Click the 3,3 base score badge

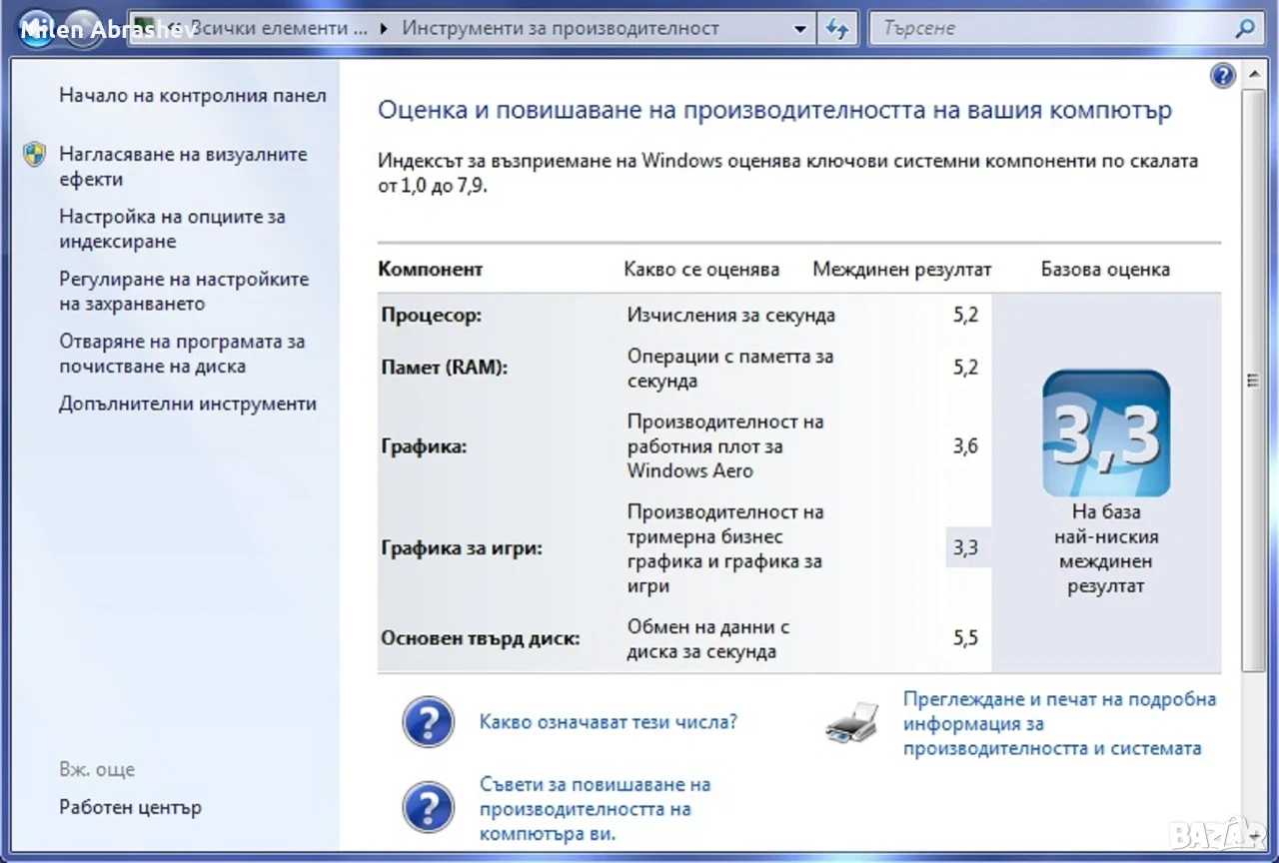point(1106,434)
